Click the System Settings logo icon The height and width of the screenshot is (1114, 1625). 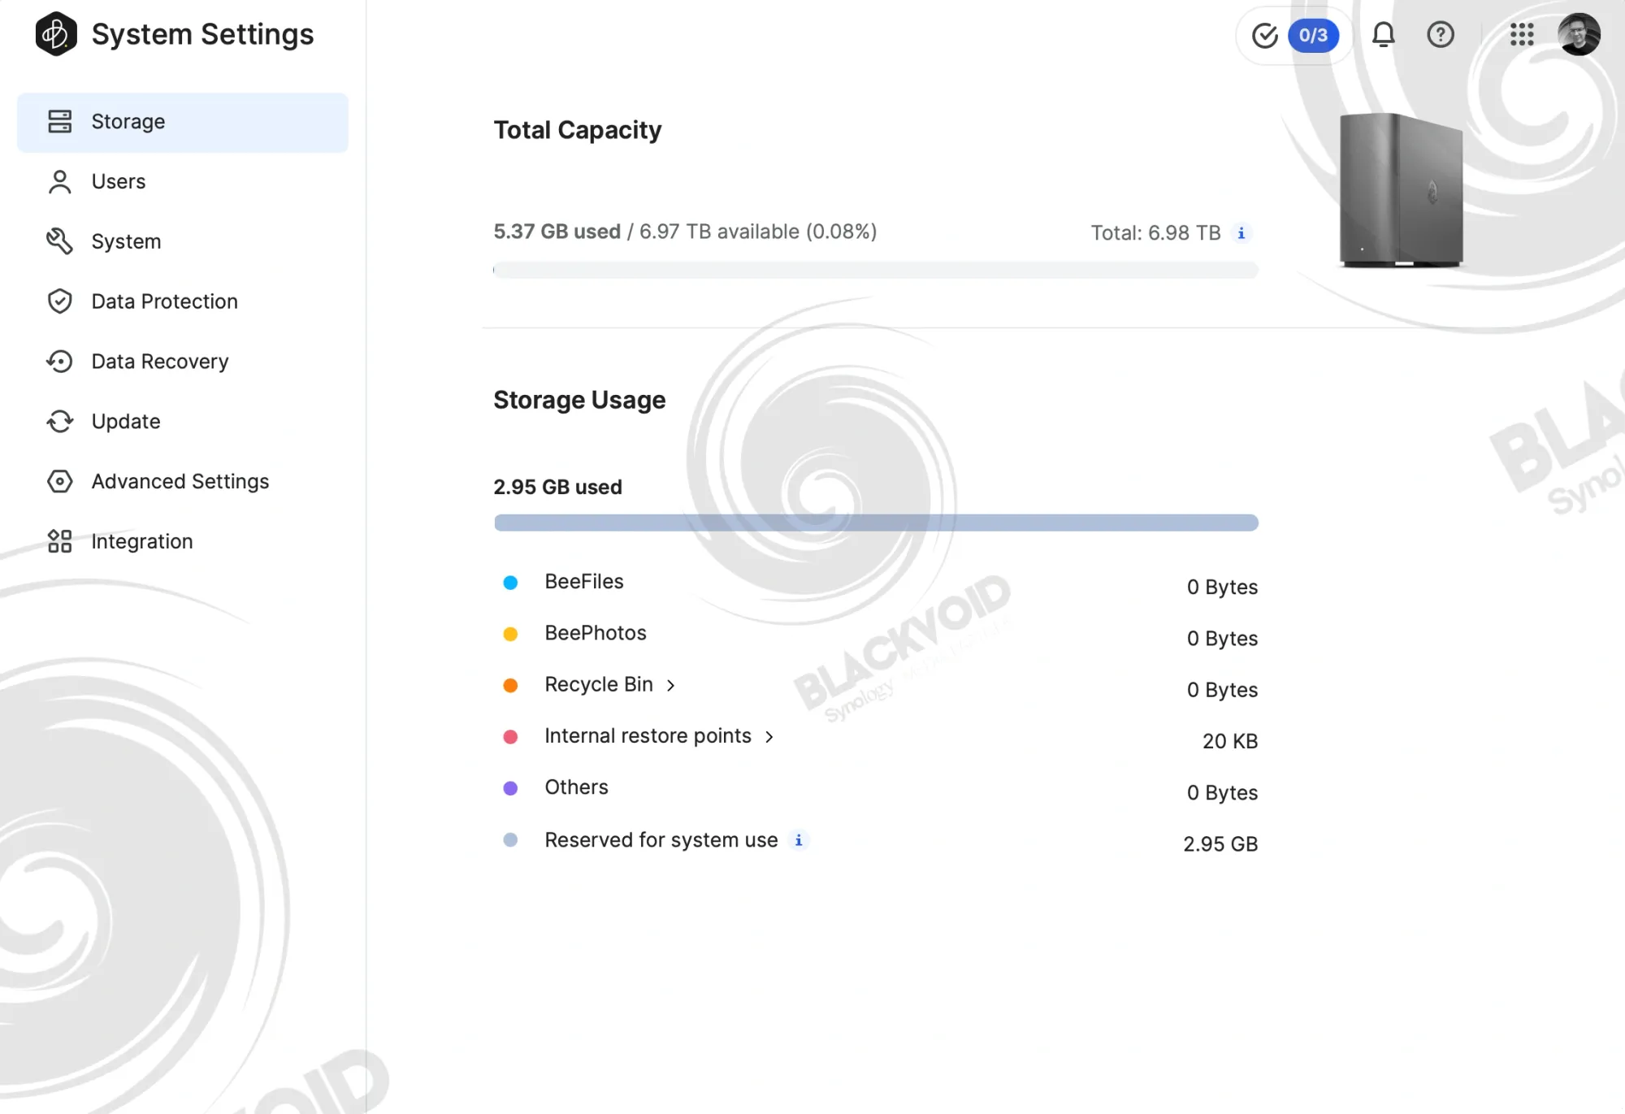[56, 34]
